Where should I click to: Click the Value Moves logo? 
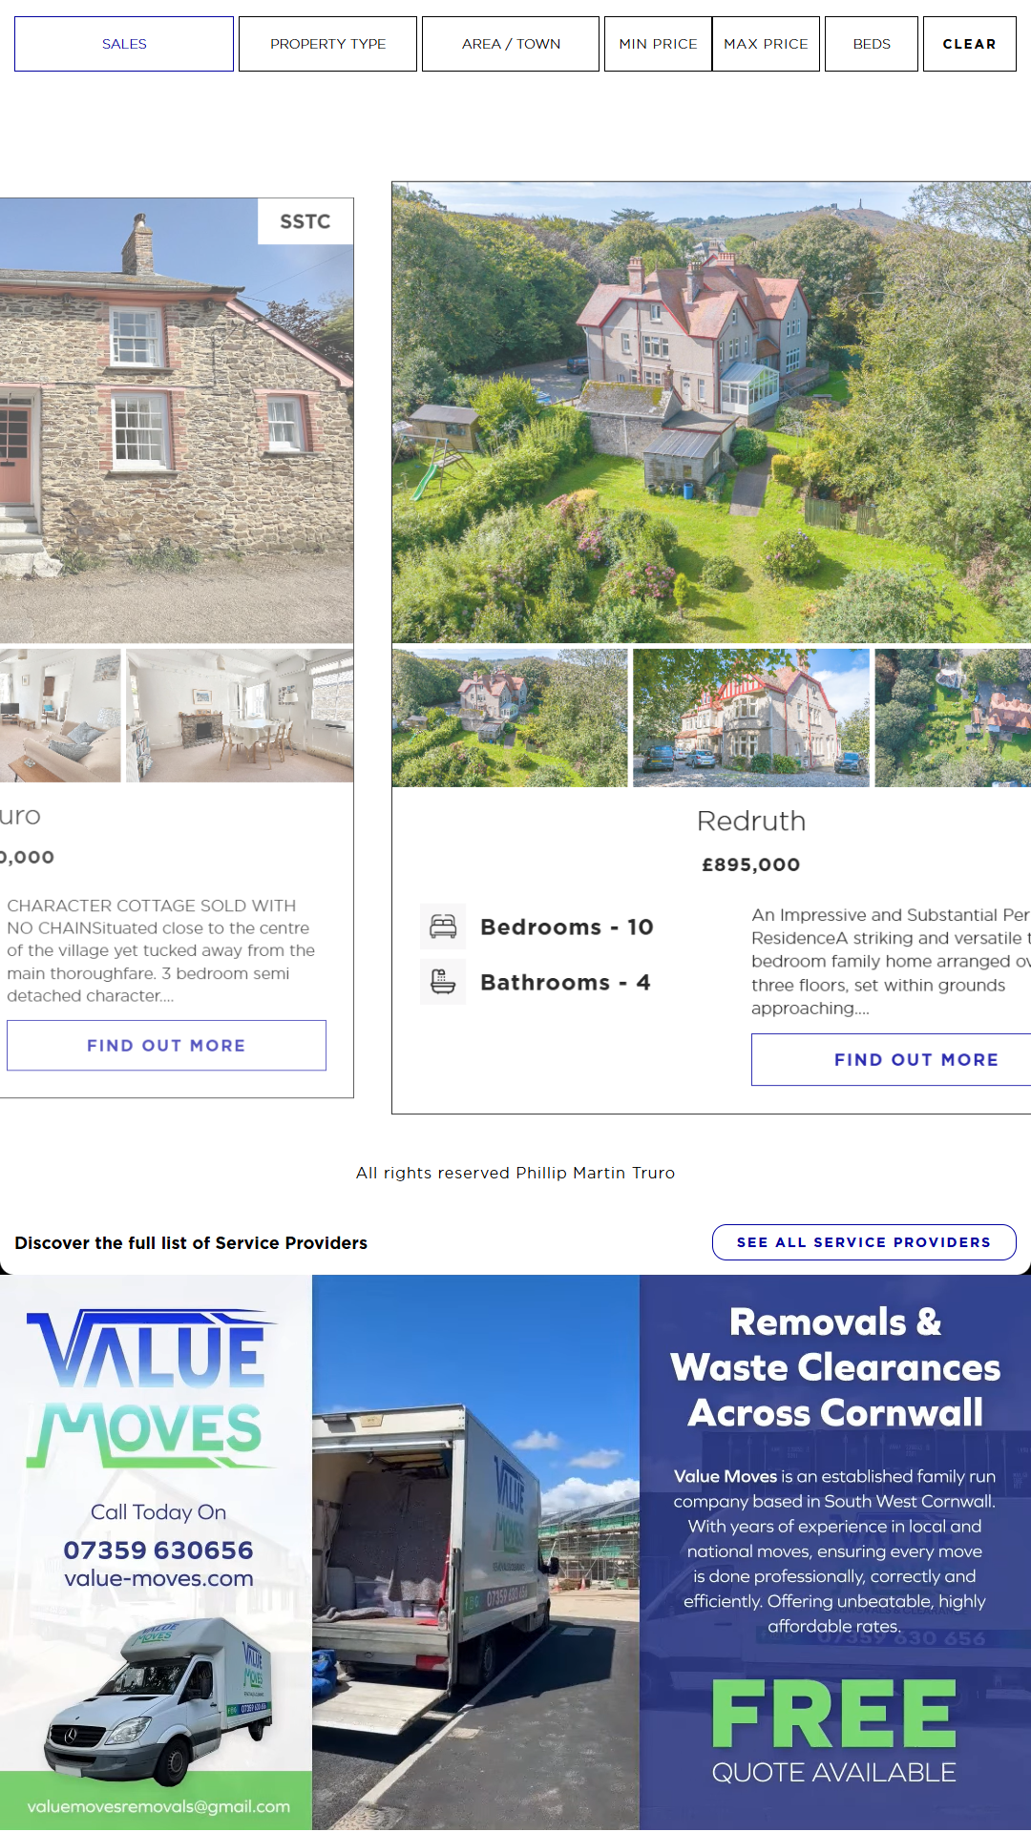click(153, 1389)
